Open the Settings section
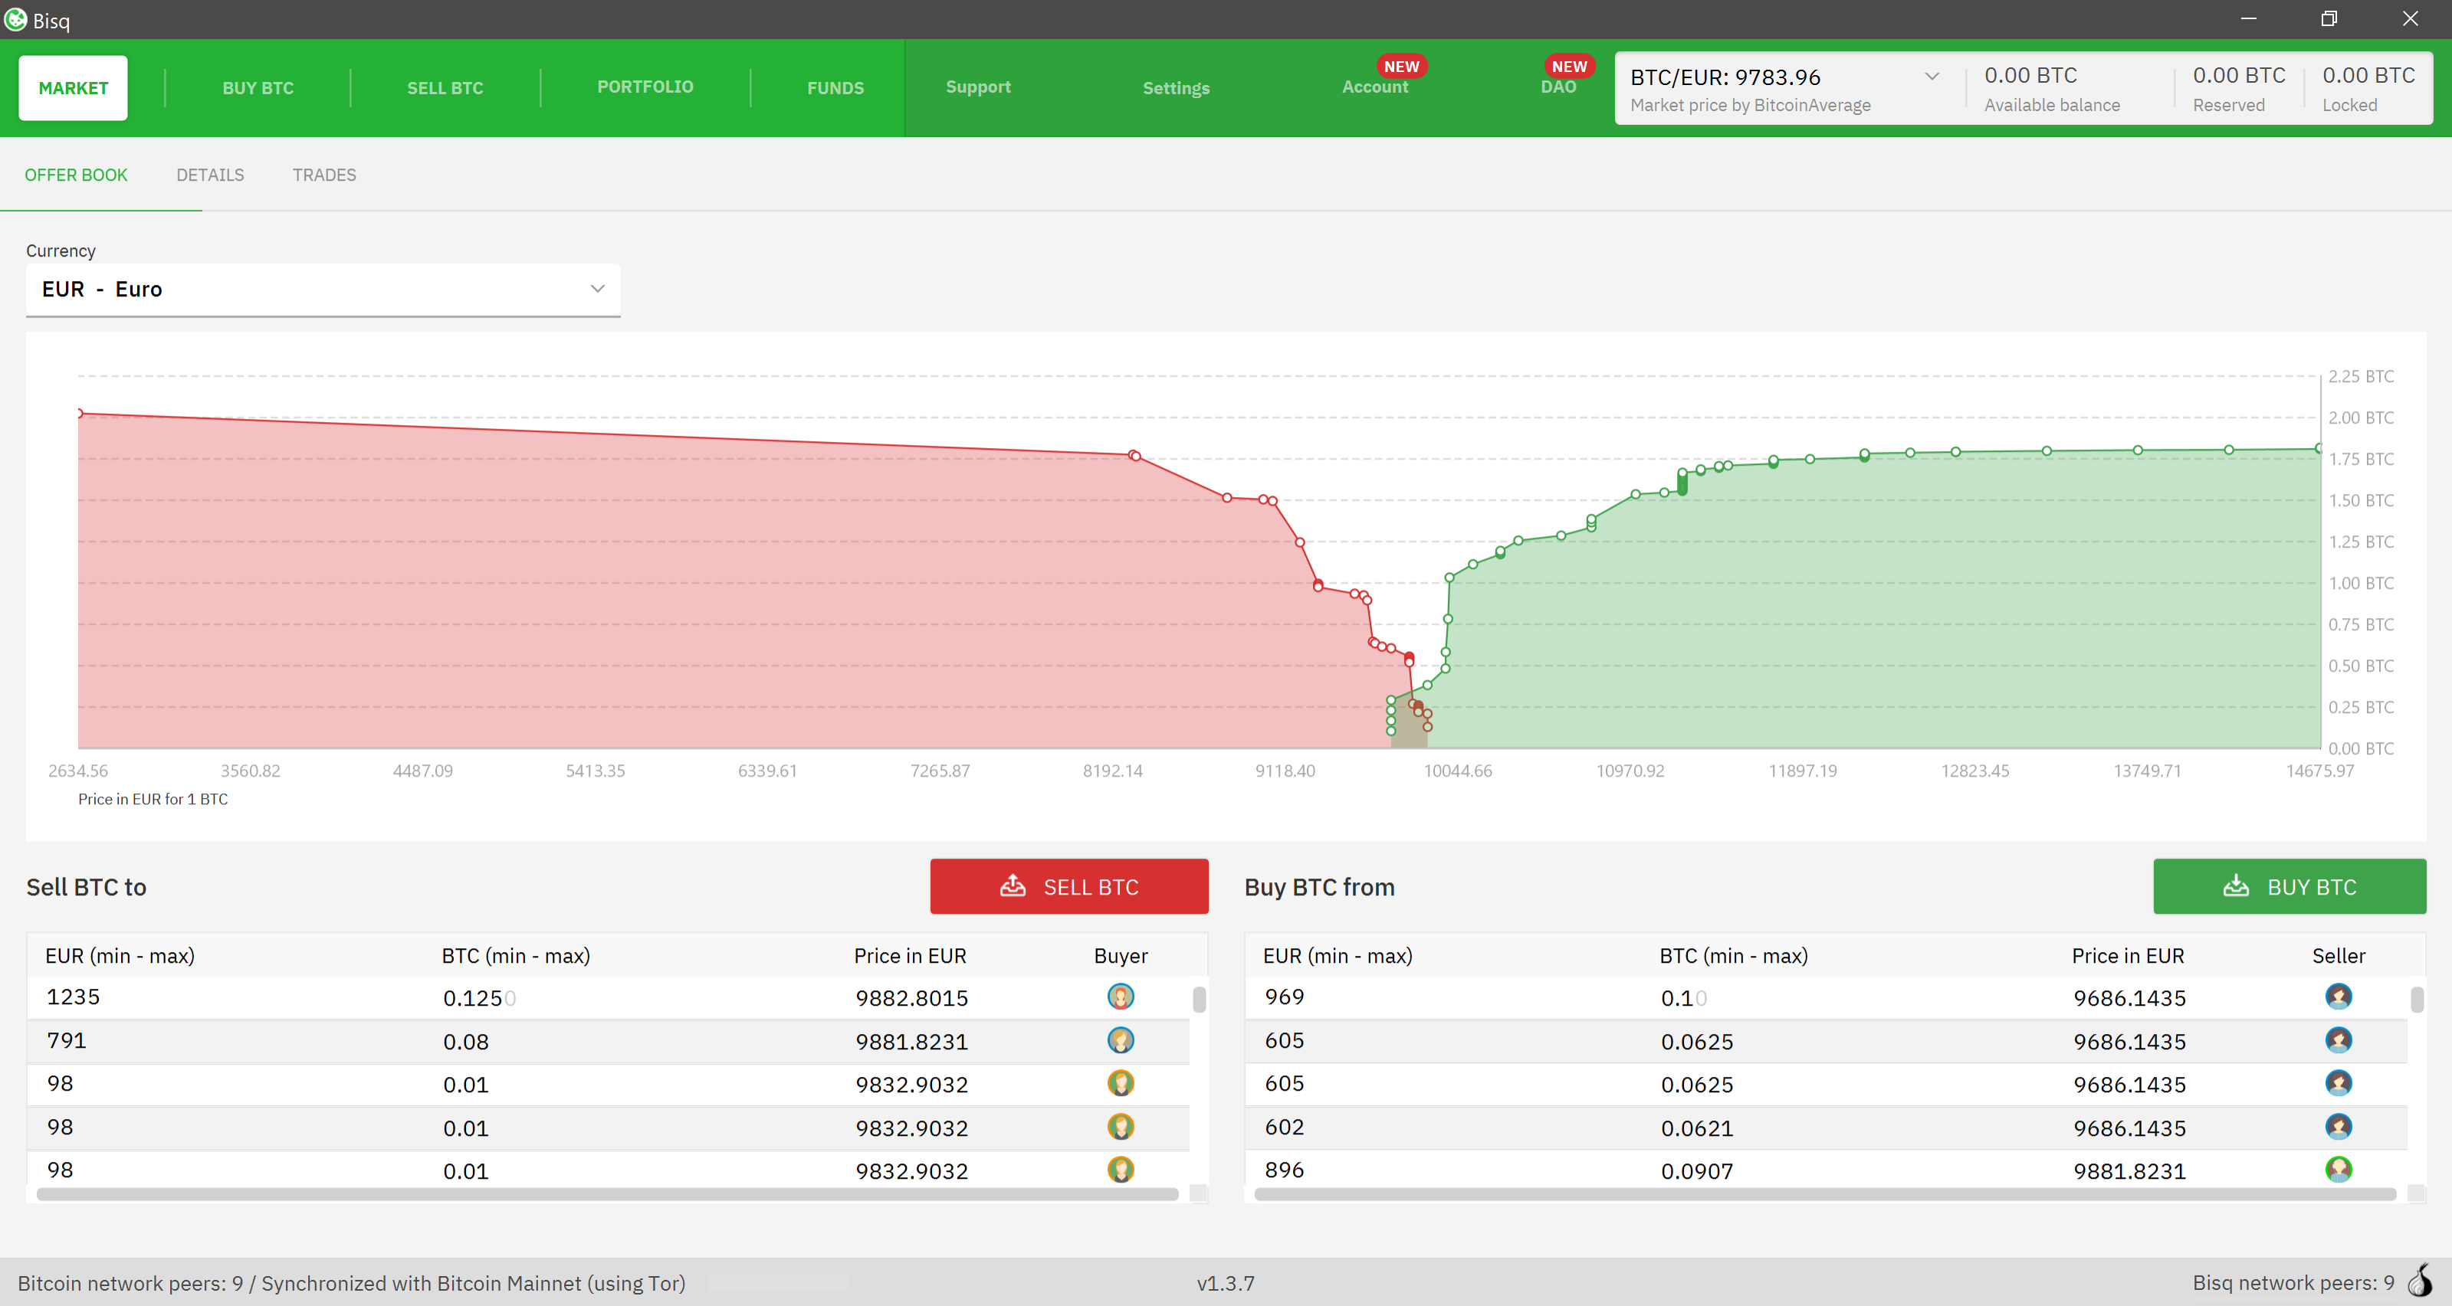Image resolution: width=2452 pixels, height=1306 pixels. [x=1177, y=87]
